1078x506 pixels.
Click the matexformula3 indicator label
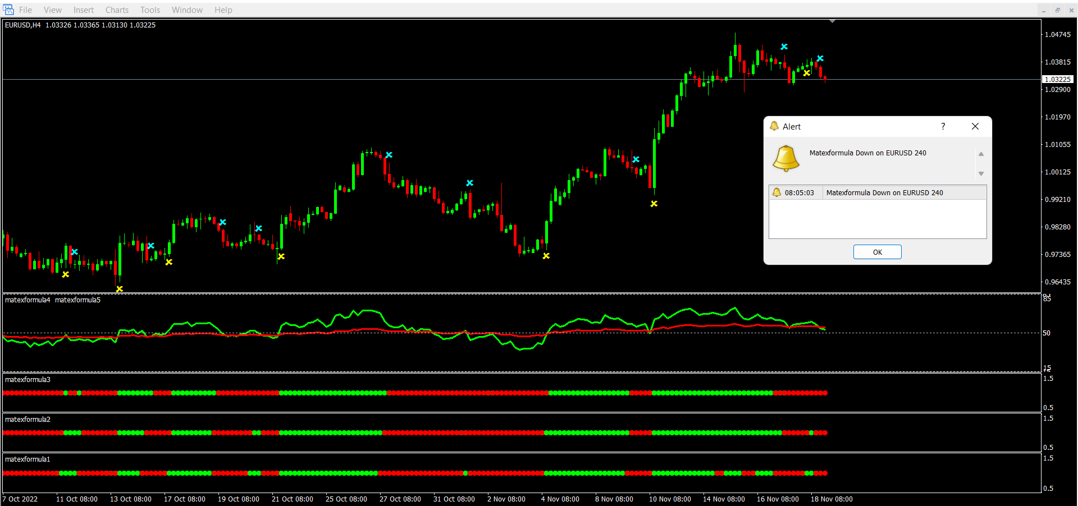(28, 380)
